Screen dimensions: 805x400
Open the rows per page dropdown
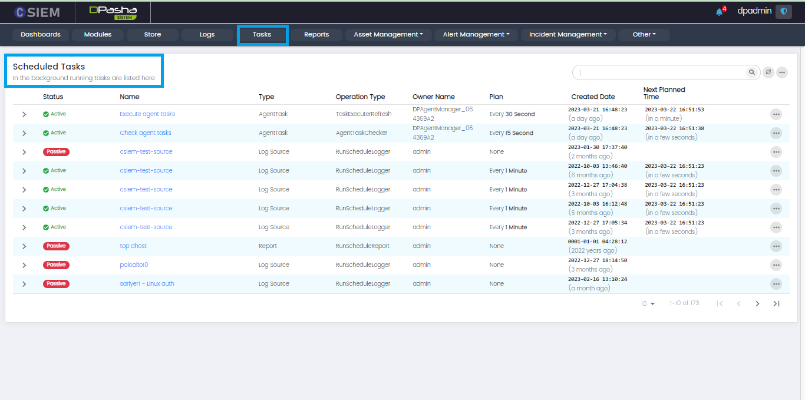click(648, 303)
